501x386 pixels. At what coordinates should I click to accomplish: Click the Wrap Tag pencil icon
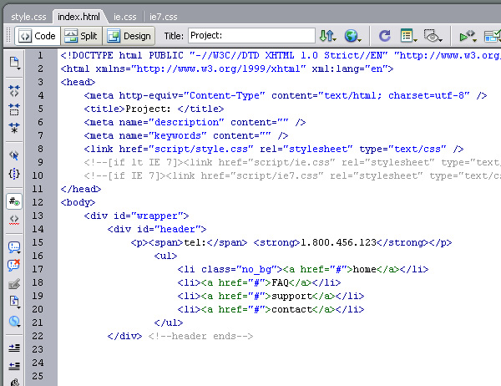tap(14, 284)
